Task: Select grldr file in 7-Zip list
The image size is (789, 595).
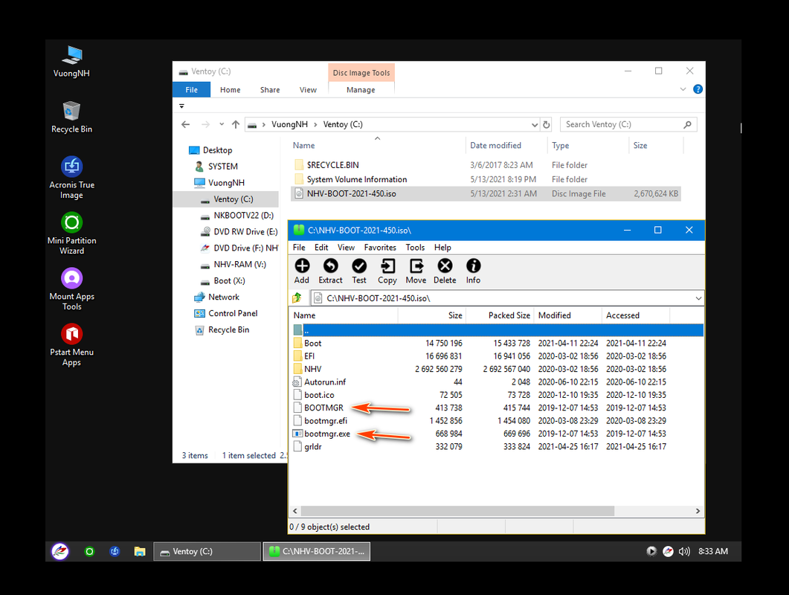Action: point(312,446)
